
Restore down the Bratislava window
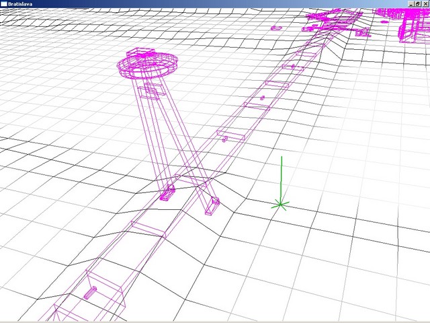[418, 4]
